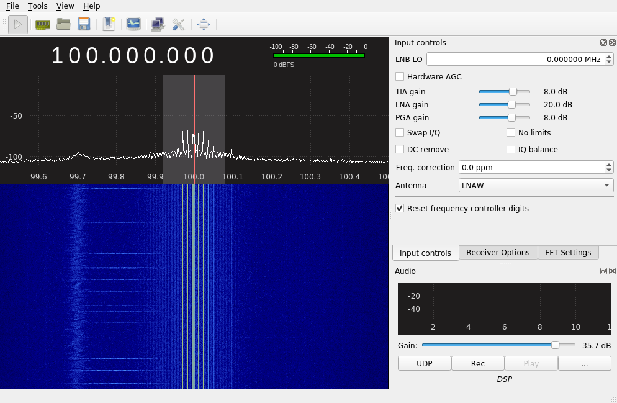This screenshot has height=403, width=617.
Task: Switch to the FFT Settings tab
Action: point(567,253)
